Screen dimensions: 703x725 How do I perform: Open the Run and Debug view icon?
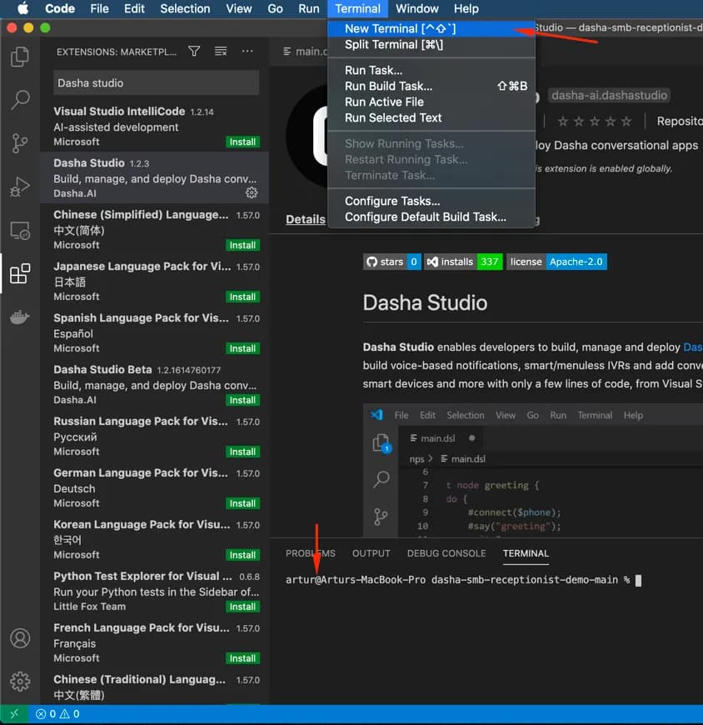coord(20,187)
